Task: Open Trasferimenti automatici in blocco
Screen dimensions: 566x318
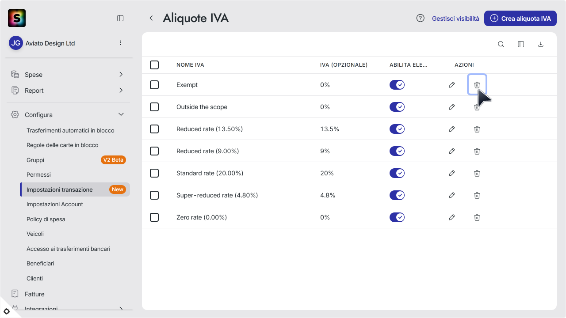Action: 70,130
